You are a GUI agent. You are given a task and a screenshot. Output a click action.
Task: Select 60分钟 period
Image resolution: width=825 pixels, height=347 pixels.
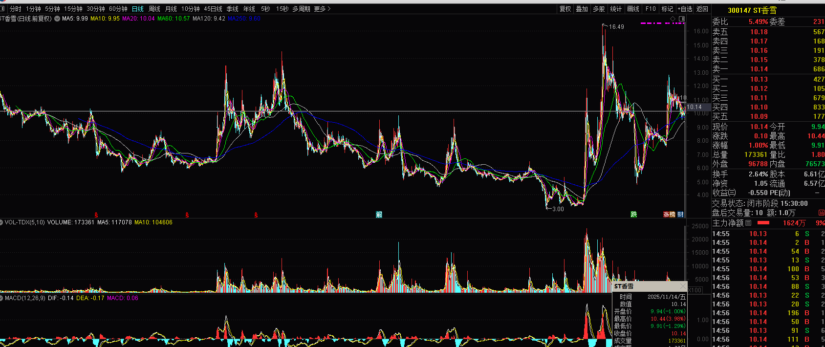(x=118, y=9)
